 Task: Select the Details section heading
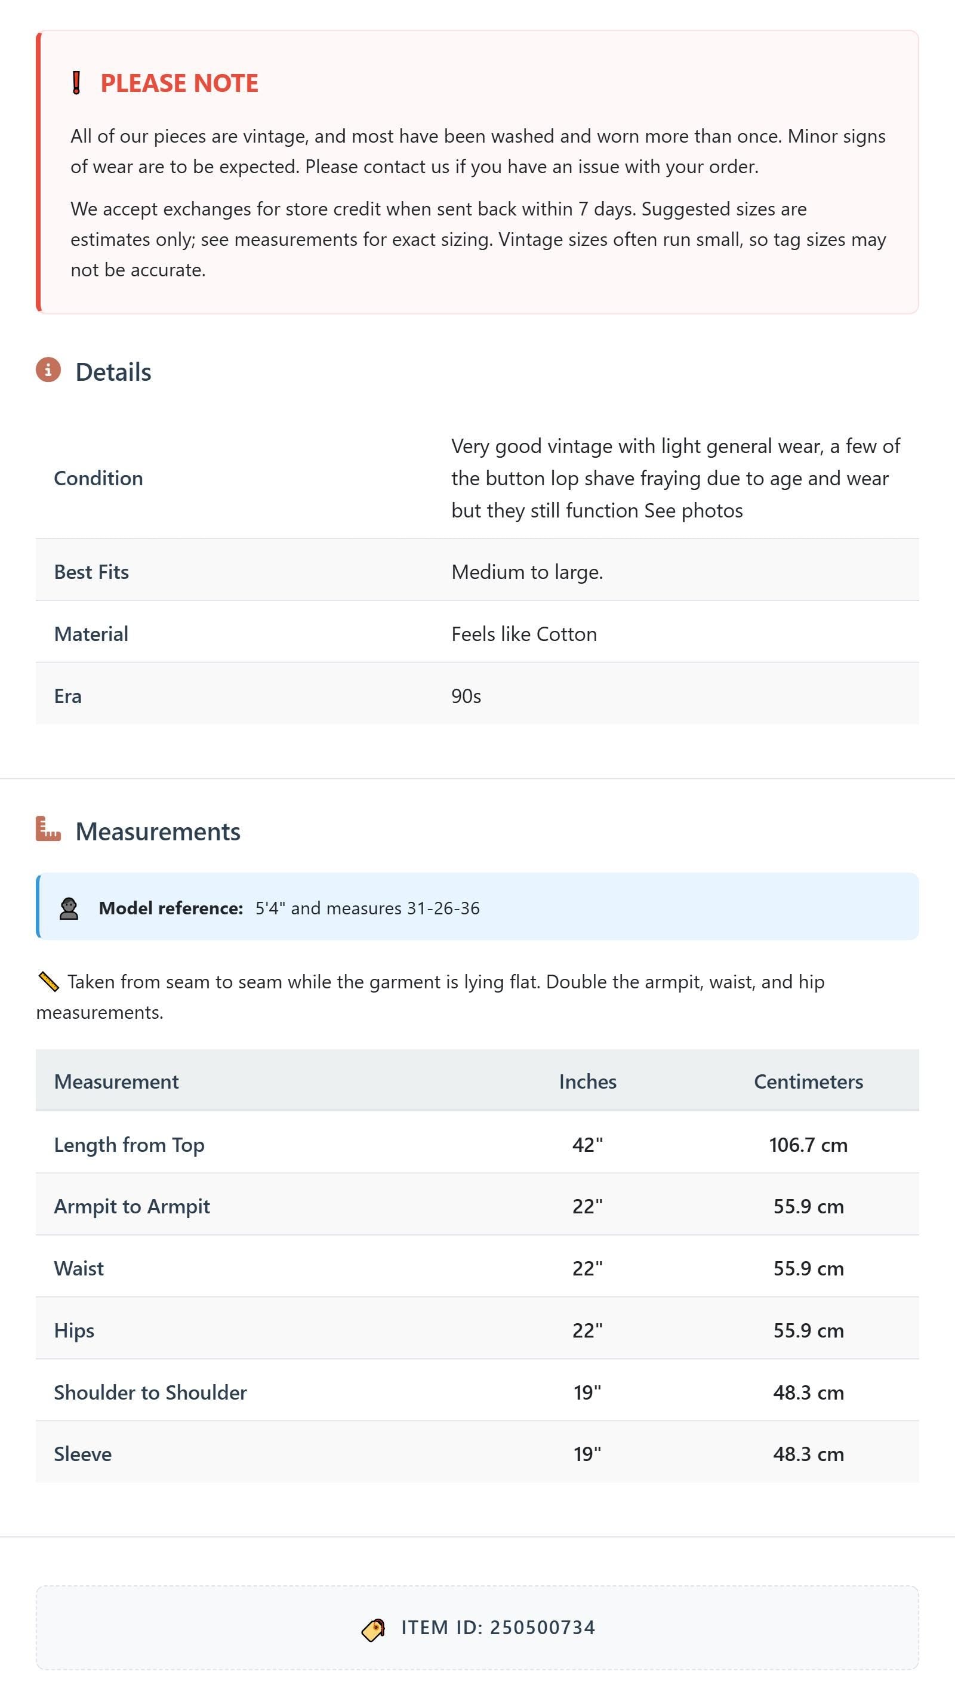click(x=113, y=372)
